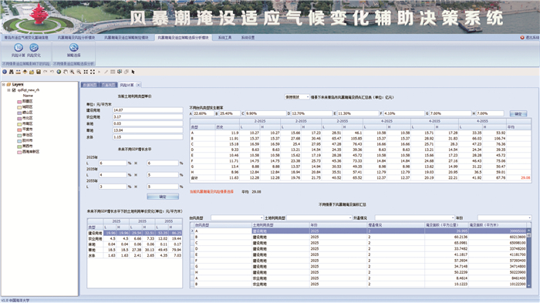Click the blue info circle toolbar icon

[x=5, y=72]
